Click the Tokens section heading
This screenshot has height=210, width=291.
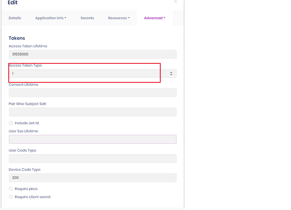[x=17, y=38]
